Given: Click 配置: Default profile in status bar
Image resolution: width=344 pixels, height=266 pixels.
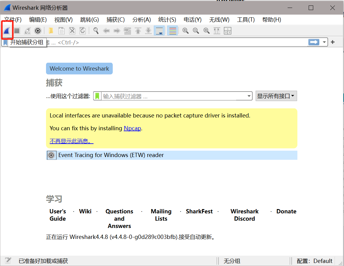Looking at the screenshot, I should tap(314, 261).
